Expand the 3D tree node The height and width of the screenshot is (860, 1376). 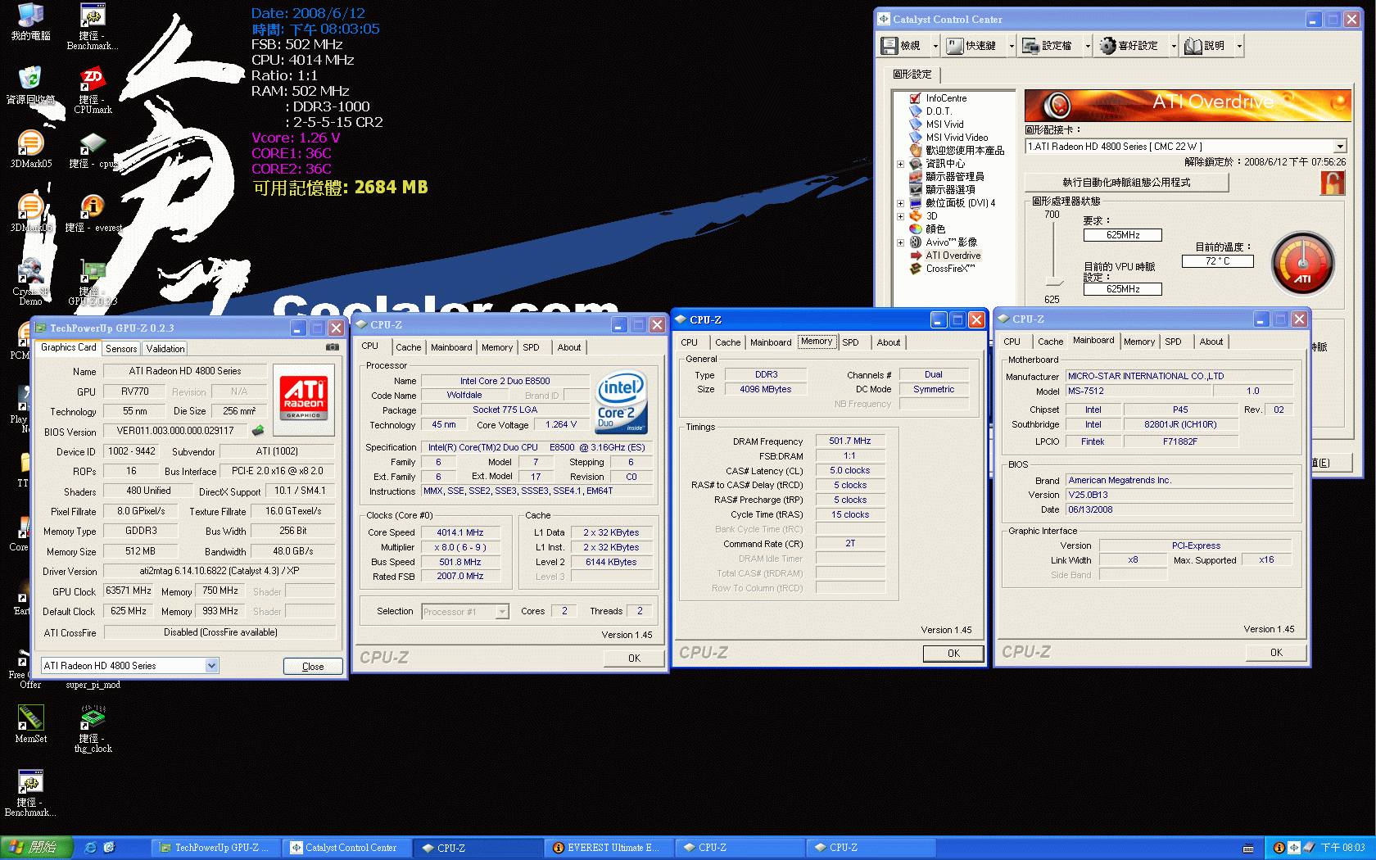900,216
